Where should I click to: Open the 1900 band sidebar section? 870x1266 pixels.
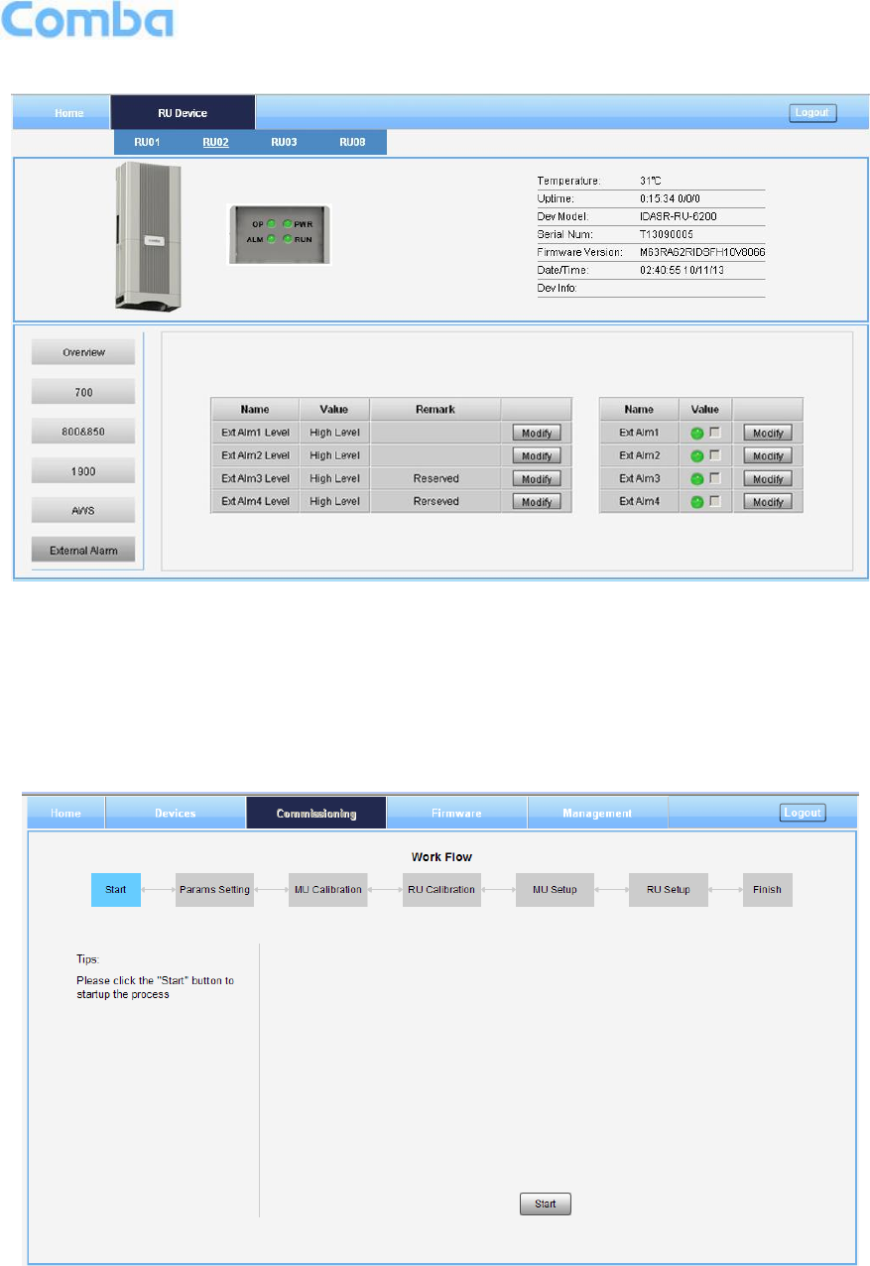pos(83,471)
